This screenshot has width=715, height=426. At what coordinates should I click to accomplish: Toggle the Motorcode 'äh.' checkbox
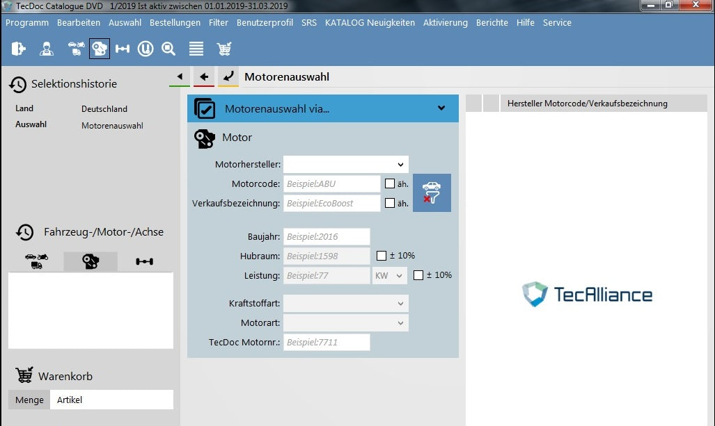pos(390,183)
